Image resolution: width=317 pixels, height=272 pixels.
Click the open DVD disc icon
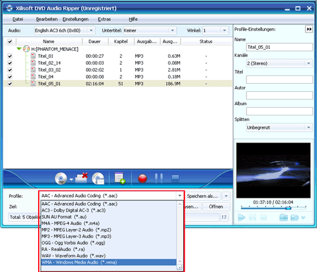pyautogui.click(x=61, y=179)
